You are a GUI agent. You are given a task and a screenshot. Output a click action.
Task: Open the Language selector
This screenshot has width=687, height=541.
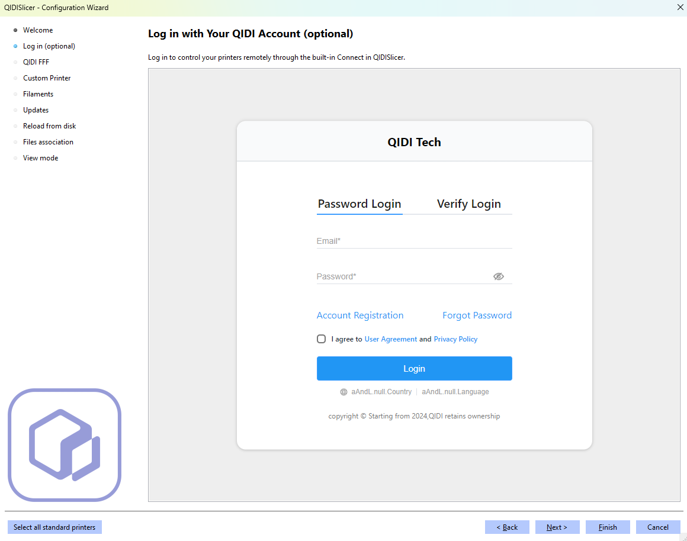[455, 392]
